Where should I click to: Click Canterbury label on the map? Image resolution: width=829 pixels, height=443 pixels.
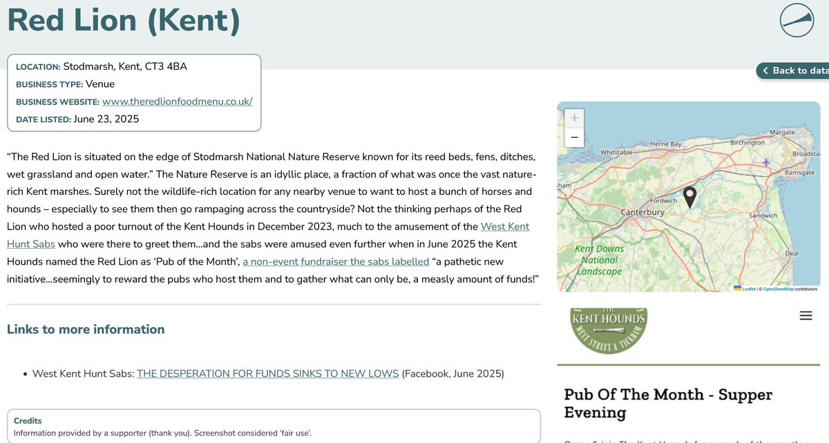click(x=642, y=213)
